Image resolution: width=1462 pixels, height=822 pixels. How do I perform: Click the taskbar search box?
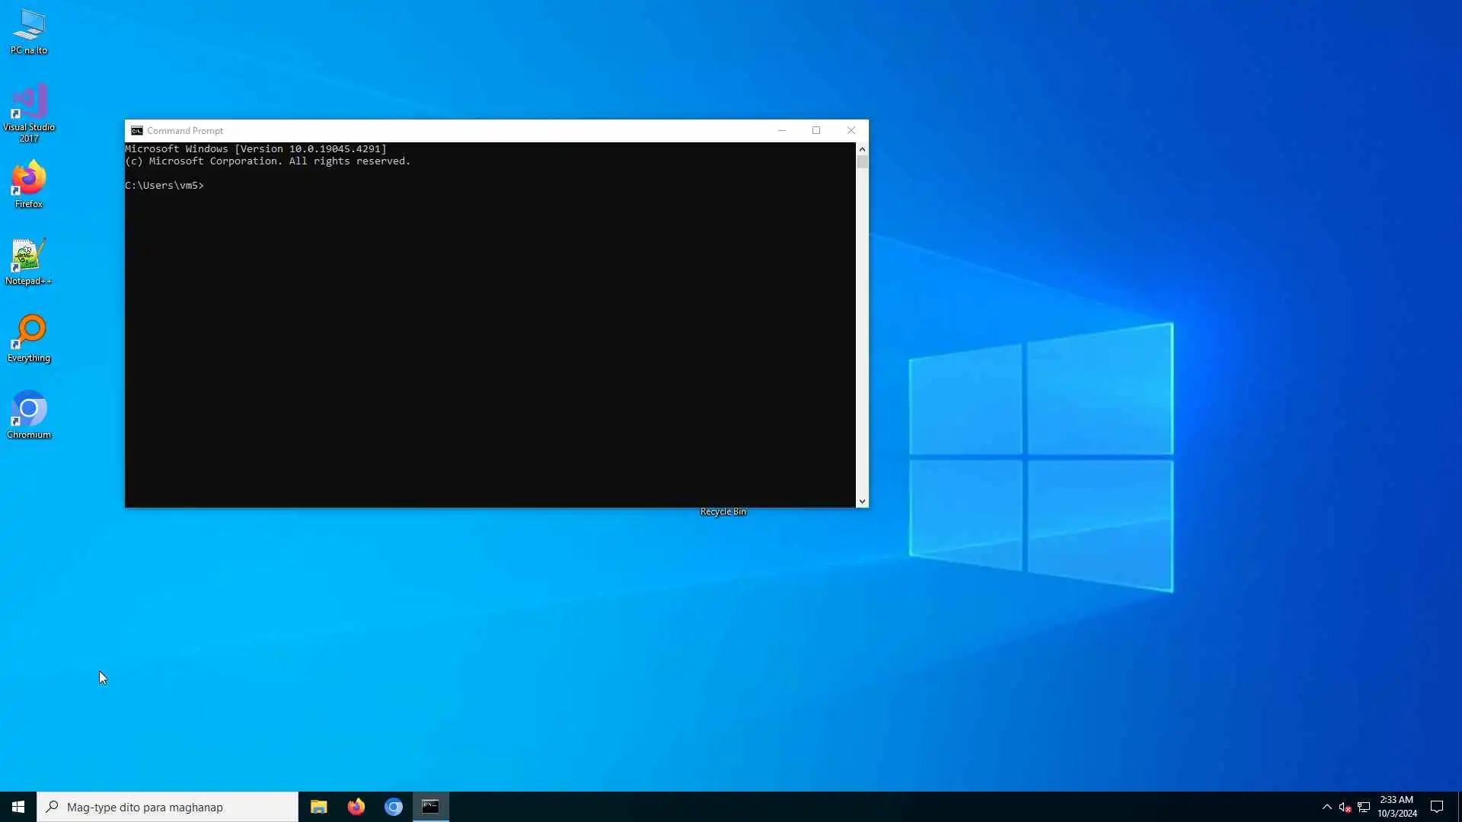(168, 807)
